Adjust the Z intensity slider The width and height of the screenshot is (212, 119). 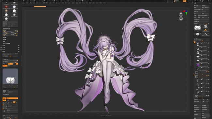(10, 60)
